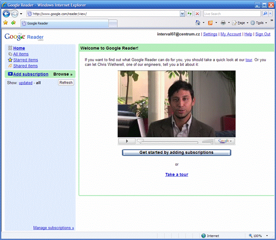
Task: Run search with the magnifier icon
Action: point(265,14)
